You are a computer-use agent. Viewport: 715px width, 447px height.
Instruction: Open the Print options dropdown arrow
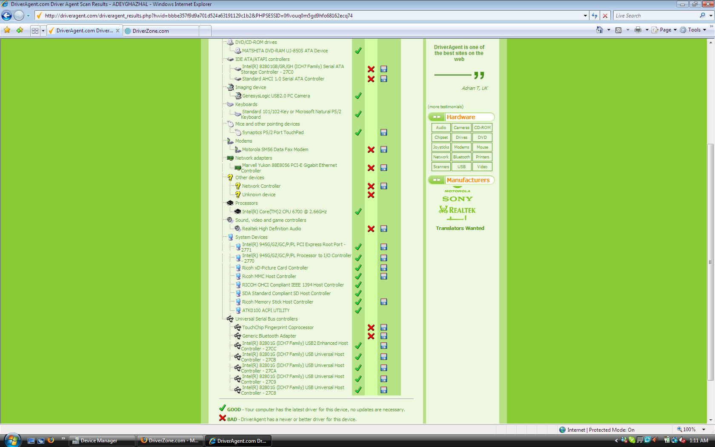pyautogui.click(x=646, y=30)
